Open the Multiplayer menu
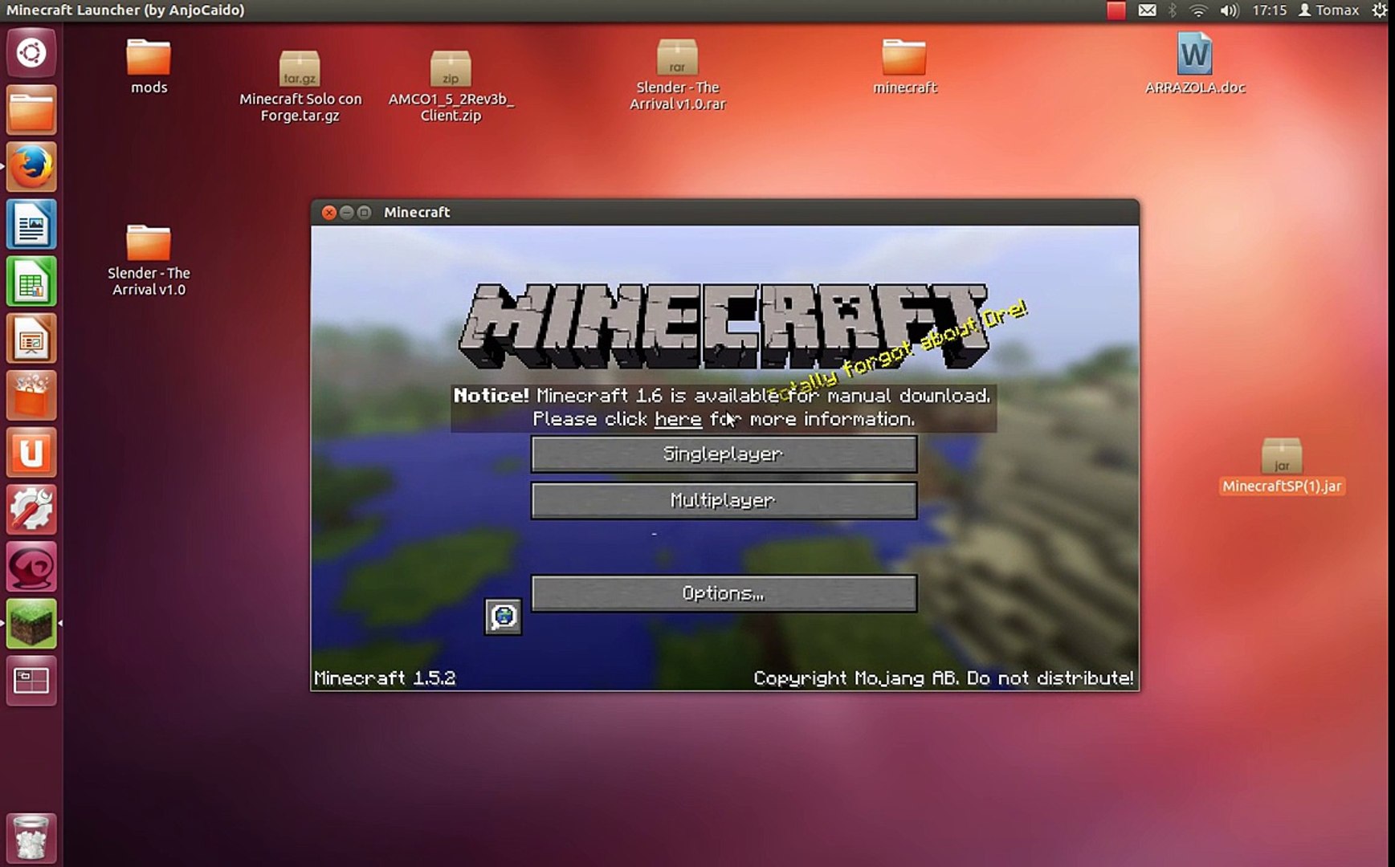1395x867 pixels. [724, 501]
